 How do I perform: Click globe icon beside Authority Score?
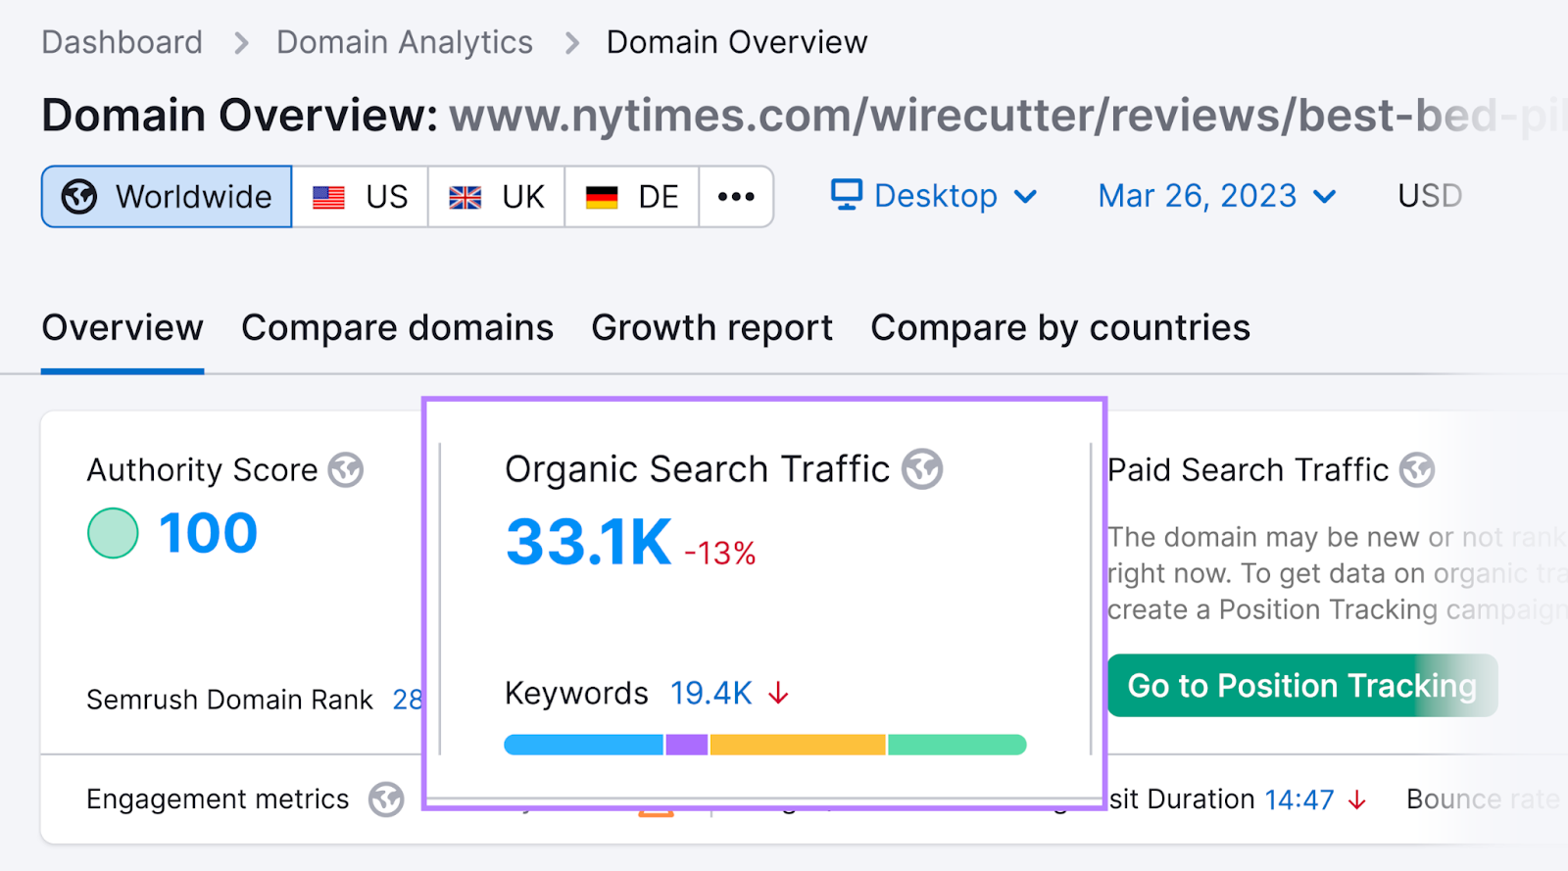[345, 470]
